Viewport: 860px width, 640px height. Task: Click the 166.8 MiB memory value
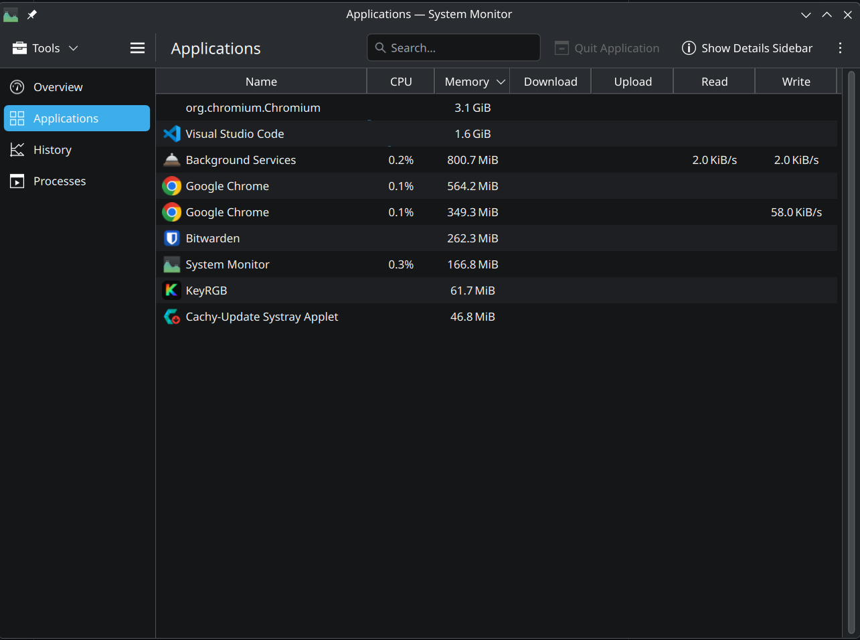tap(472, 264)
